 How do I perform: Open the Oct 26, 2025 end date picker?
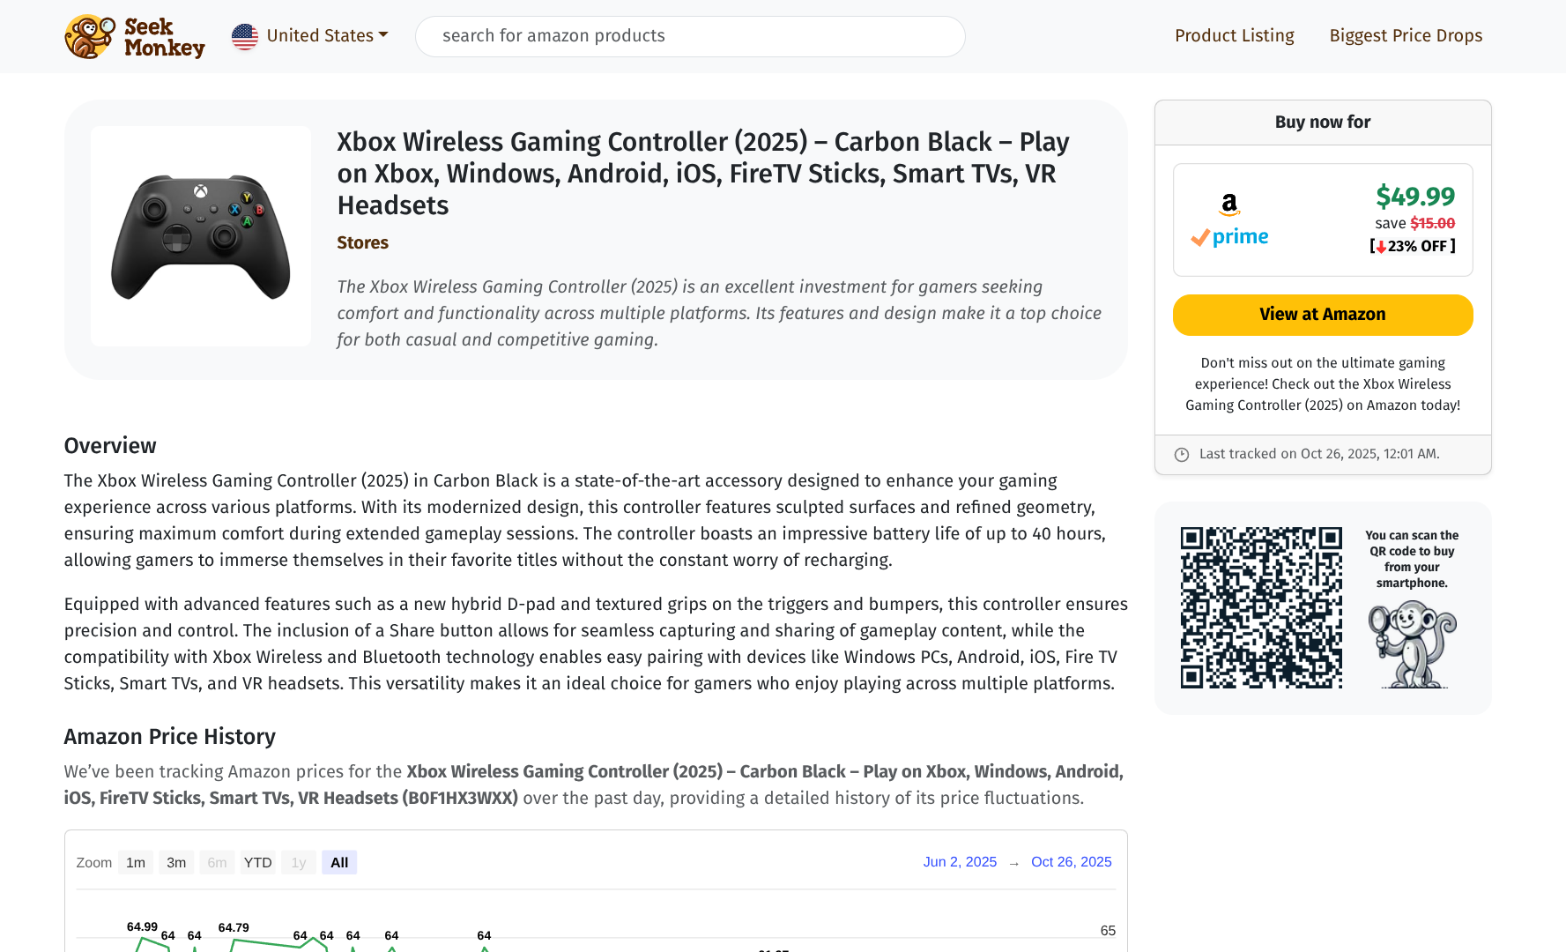(x=1072, y=861)
